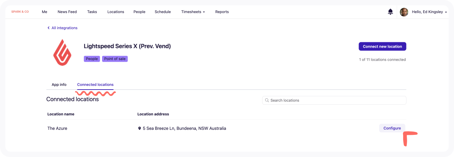Go back to All integrations
The image size is (454, 157).
coord(62,28)
